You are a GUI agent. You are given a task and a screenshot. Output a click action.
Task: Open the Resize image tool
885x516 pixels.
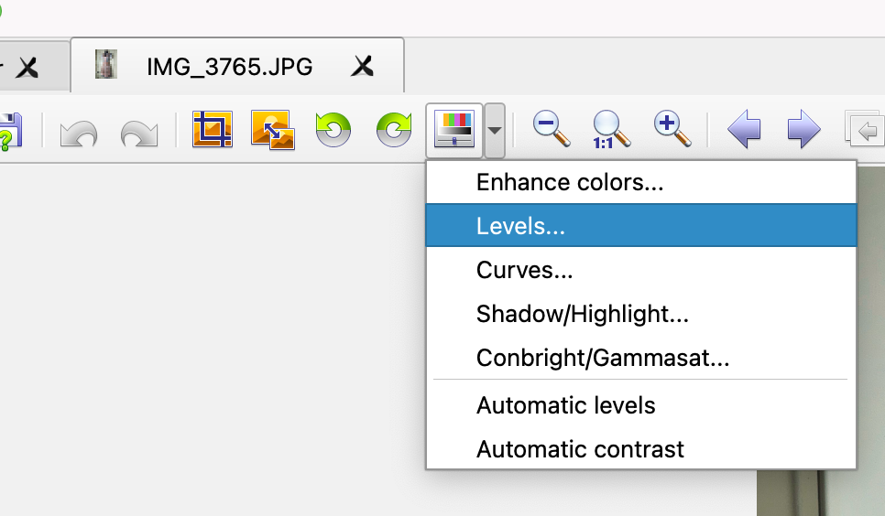(x=273, y=130)
